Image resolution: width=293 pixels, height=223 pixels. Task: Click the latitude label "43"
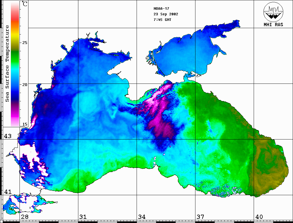pos(8,136)
